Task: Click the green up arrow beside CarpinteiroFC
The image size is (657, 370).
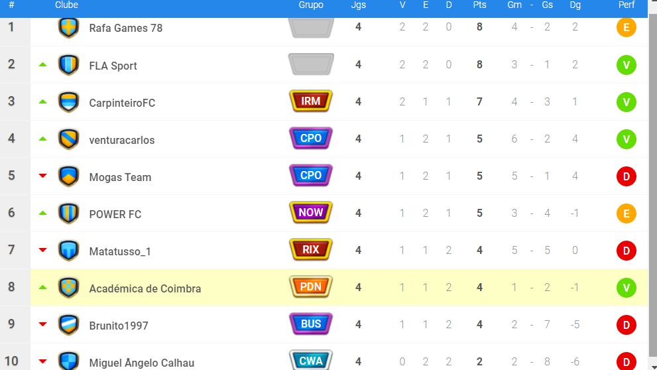Action: 42,102
